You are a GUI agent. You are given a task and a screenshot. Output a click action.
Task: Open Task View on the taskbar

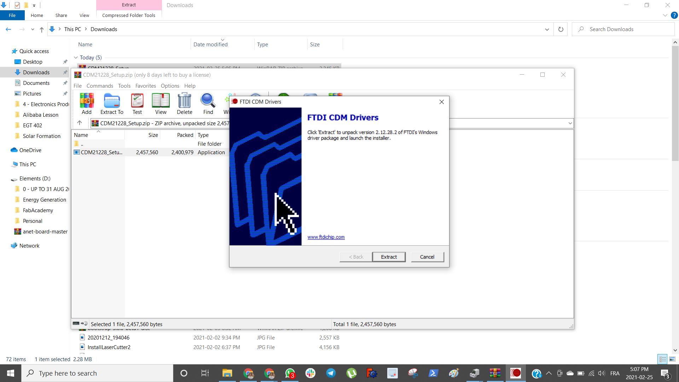(x=205, y=373)
